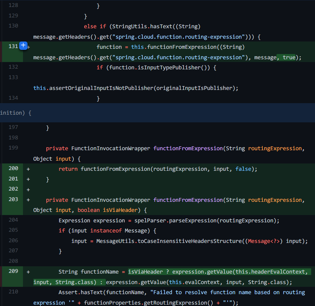The image size is (315, 306).
Task: Click the blue add-comment plus button on line 131
Action: click(x=23, y=45)
